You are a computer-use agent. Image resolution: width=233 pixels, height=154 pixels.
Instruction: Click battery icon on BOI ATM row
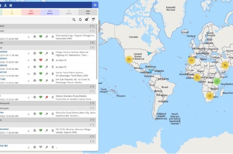coord(53,130)
